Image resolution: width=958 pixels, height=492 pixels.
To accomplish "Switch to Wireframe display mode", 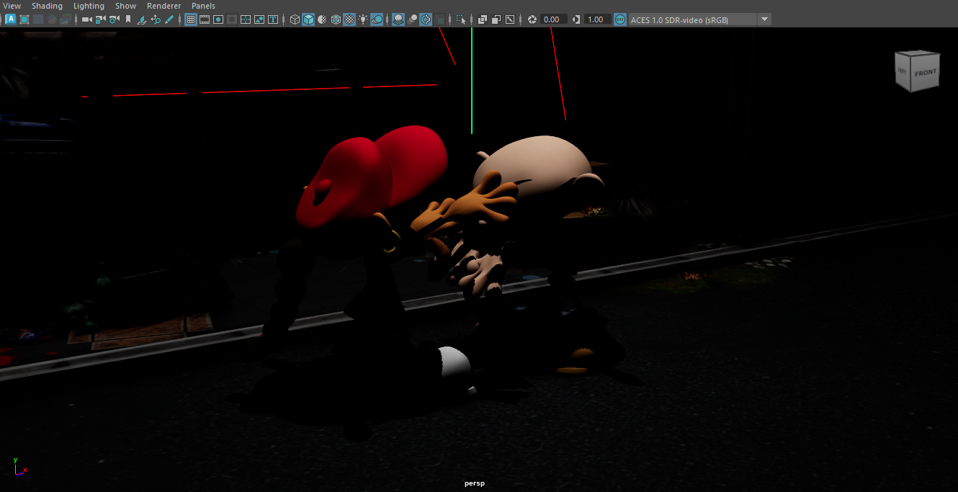I will click(x=295, y=19).
